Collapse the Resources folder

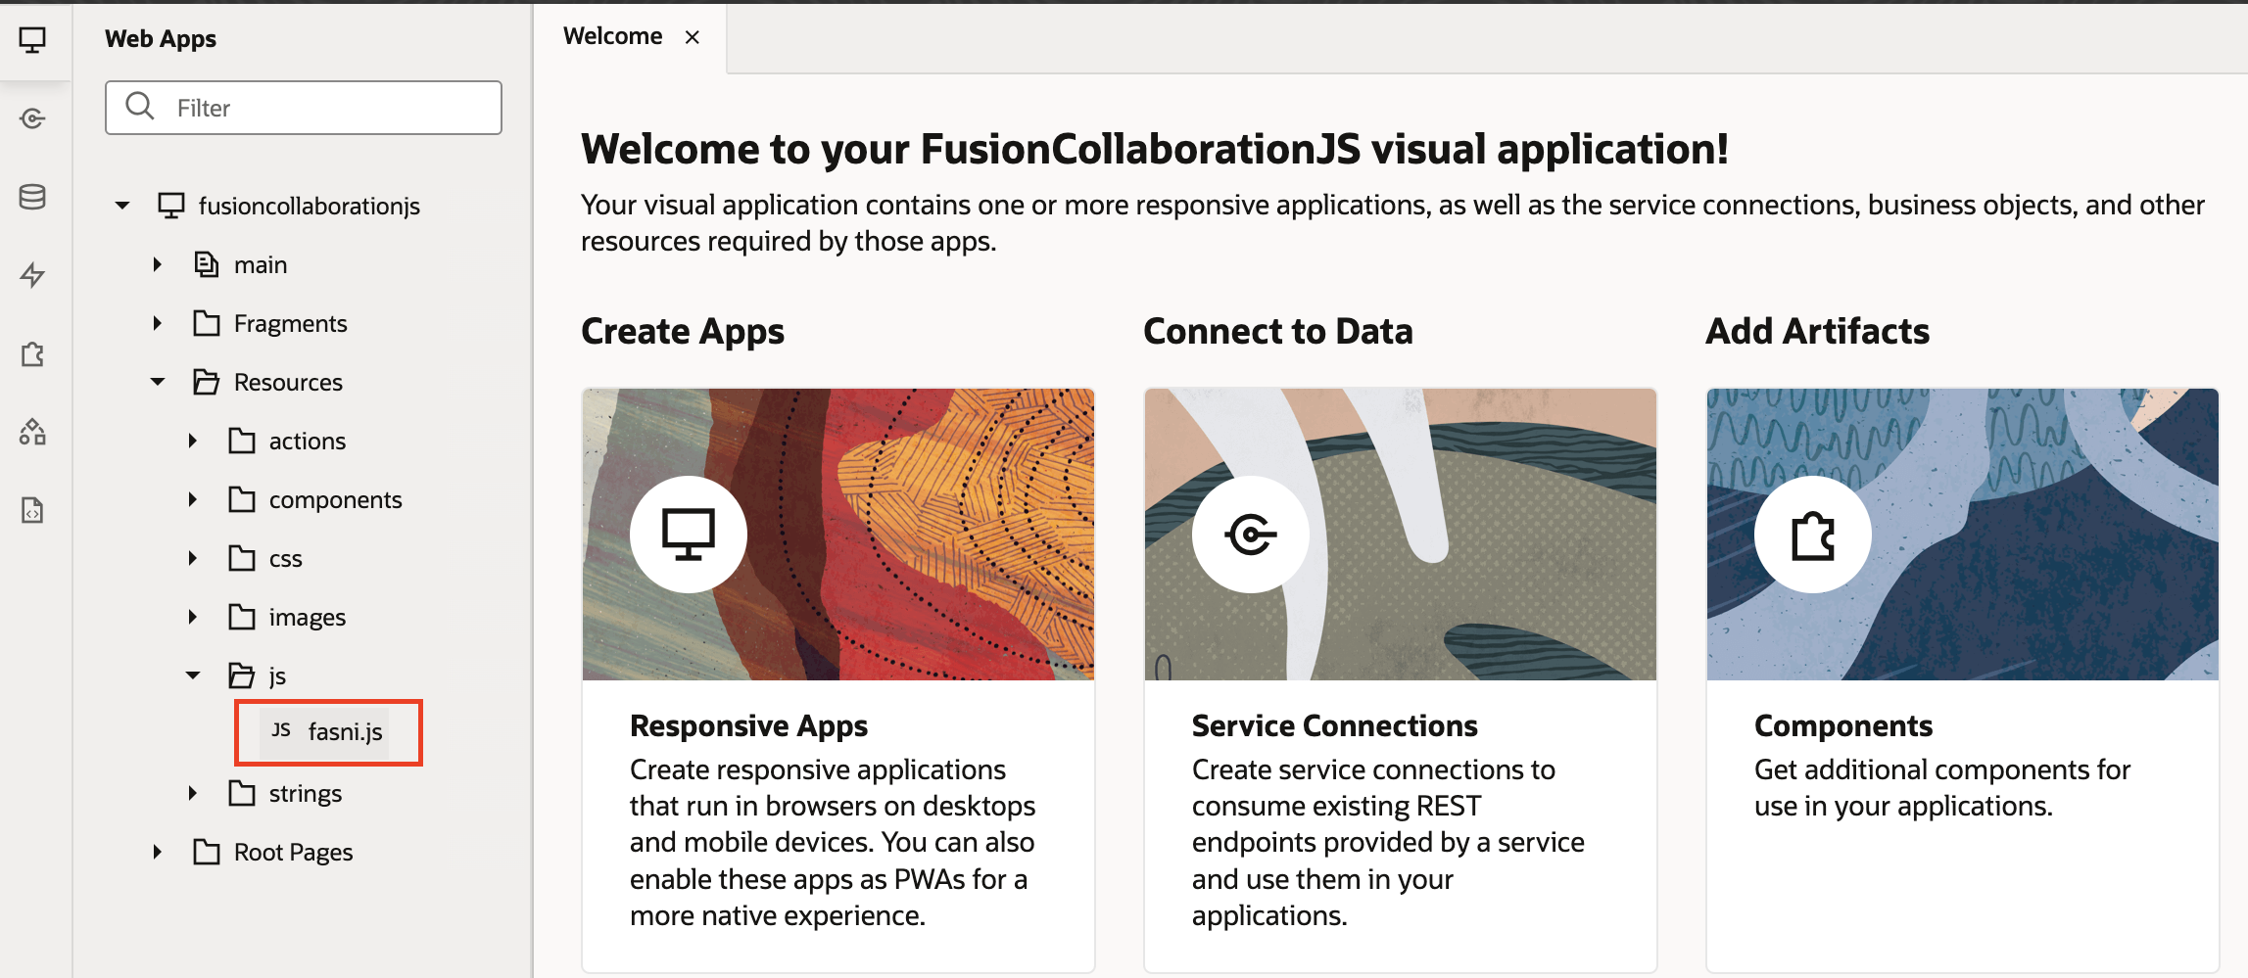point(158,381)
